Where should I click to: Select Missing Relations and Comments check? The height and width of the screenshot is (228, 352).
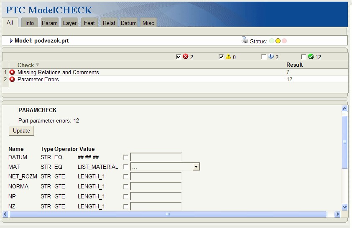tap(58, 72)
